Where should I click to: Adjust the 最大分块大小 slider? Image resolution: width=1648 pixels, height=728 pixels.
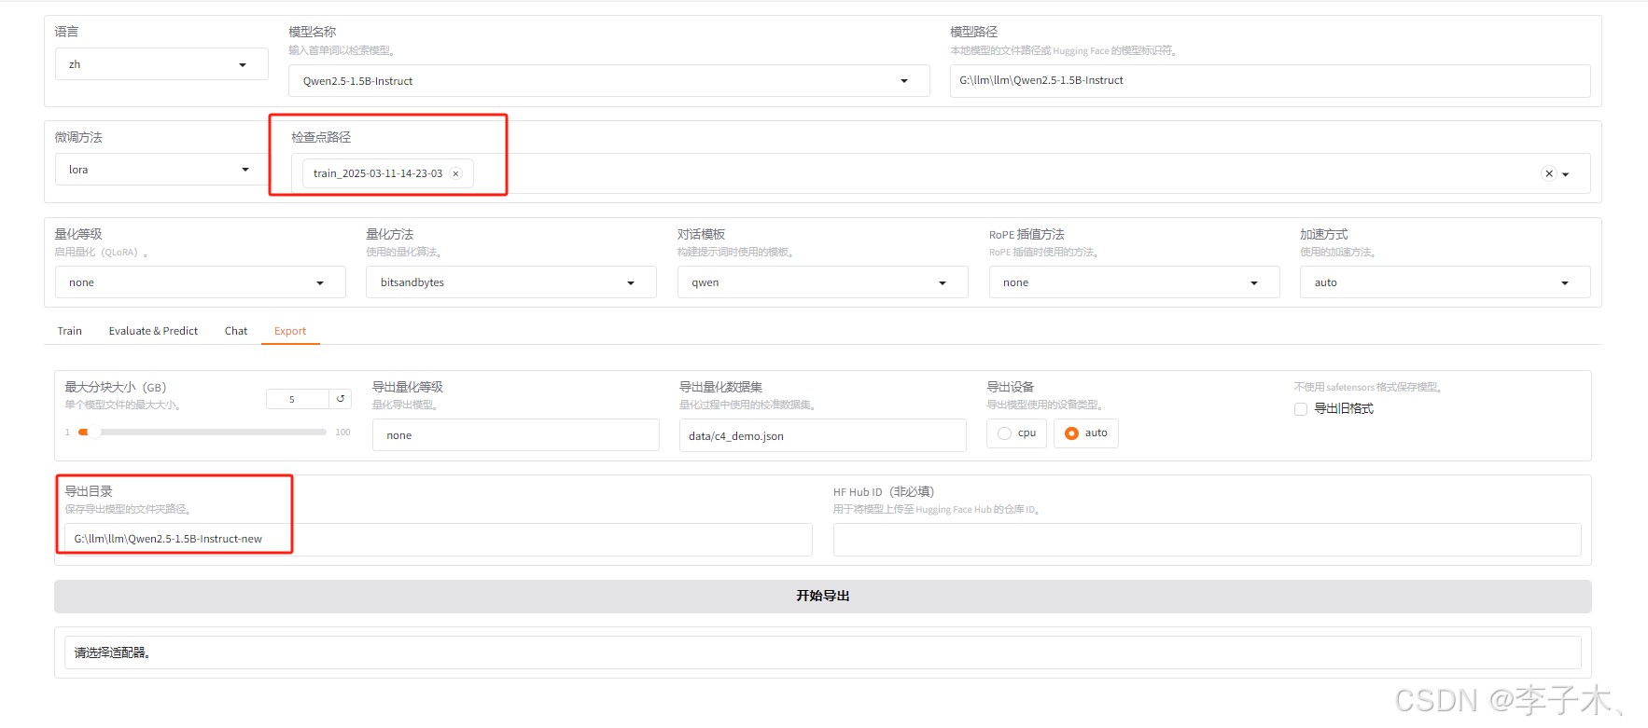[203, 432]
